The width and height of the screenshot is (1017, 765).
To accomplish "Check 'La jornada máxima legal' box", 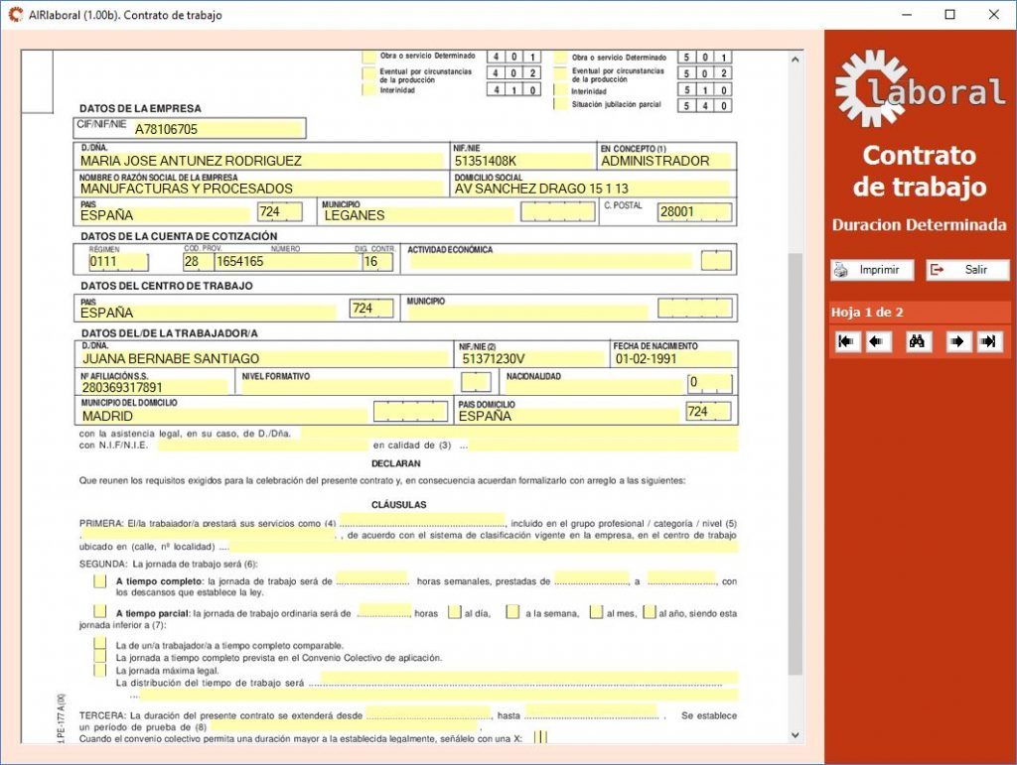I will tap(100, 670).
